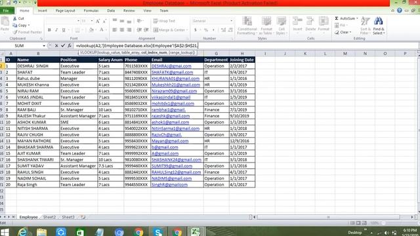Switch to the Data tab
420x236 pixels.
pyautogui.click(x=111, y=10)
